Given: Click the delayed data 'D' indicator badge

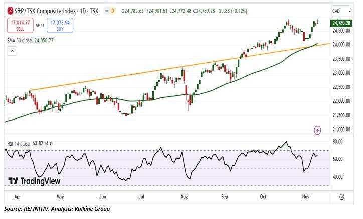Looking at the screenshot, I should (x=113, y=11).
